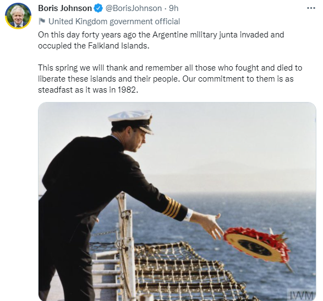Click the blue verified checkmark badge
This screenshot has width=323, height=301.
click(x=98, y=8)
